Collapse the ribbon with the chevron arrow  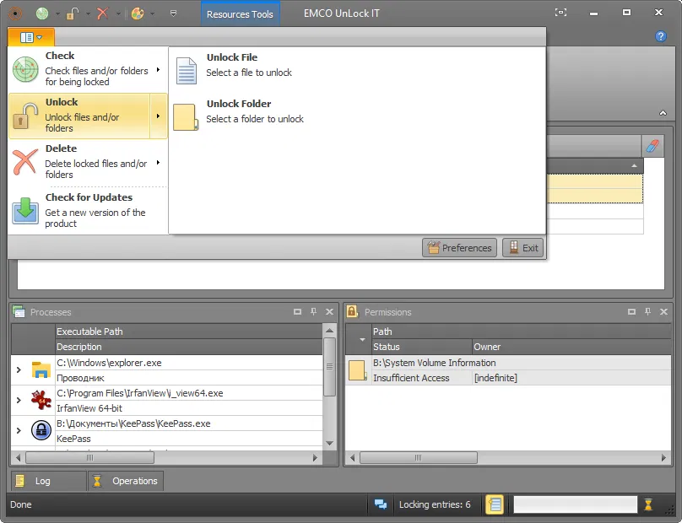click(x=663, y=113)
